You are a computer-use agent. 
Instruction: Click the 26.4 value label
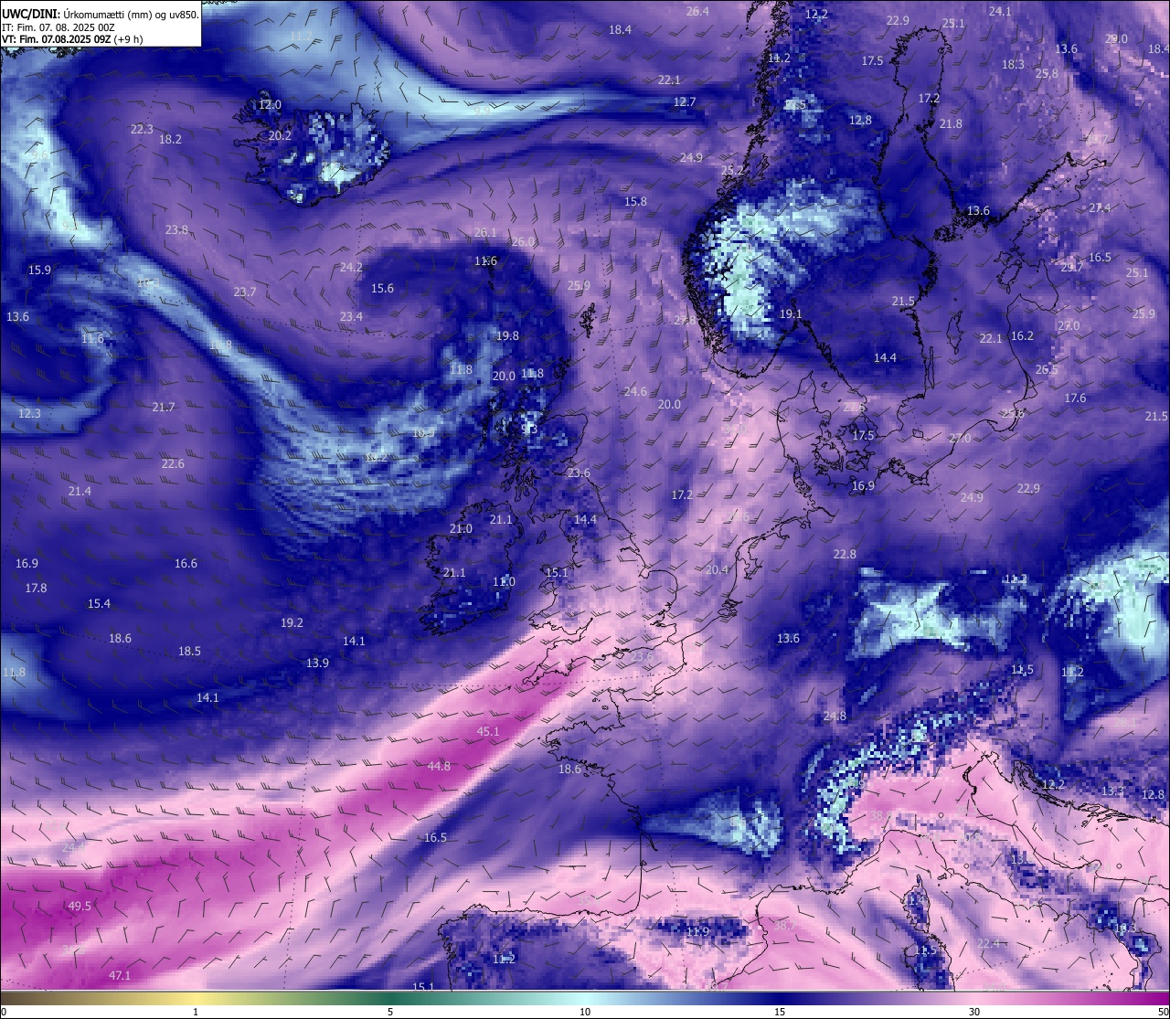[x=697, y=11]
